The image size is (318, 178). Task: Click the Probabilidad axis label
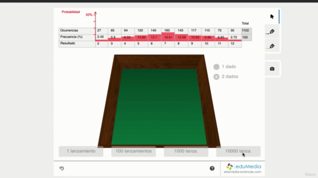(71, 12)
